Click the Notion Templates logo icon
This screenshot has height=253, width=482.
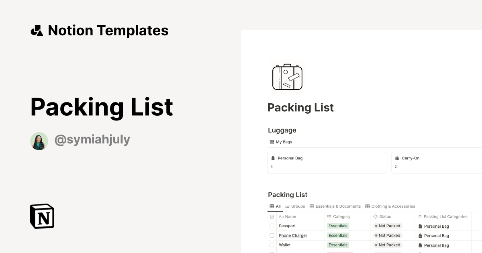37,30
